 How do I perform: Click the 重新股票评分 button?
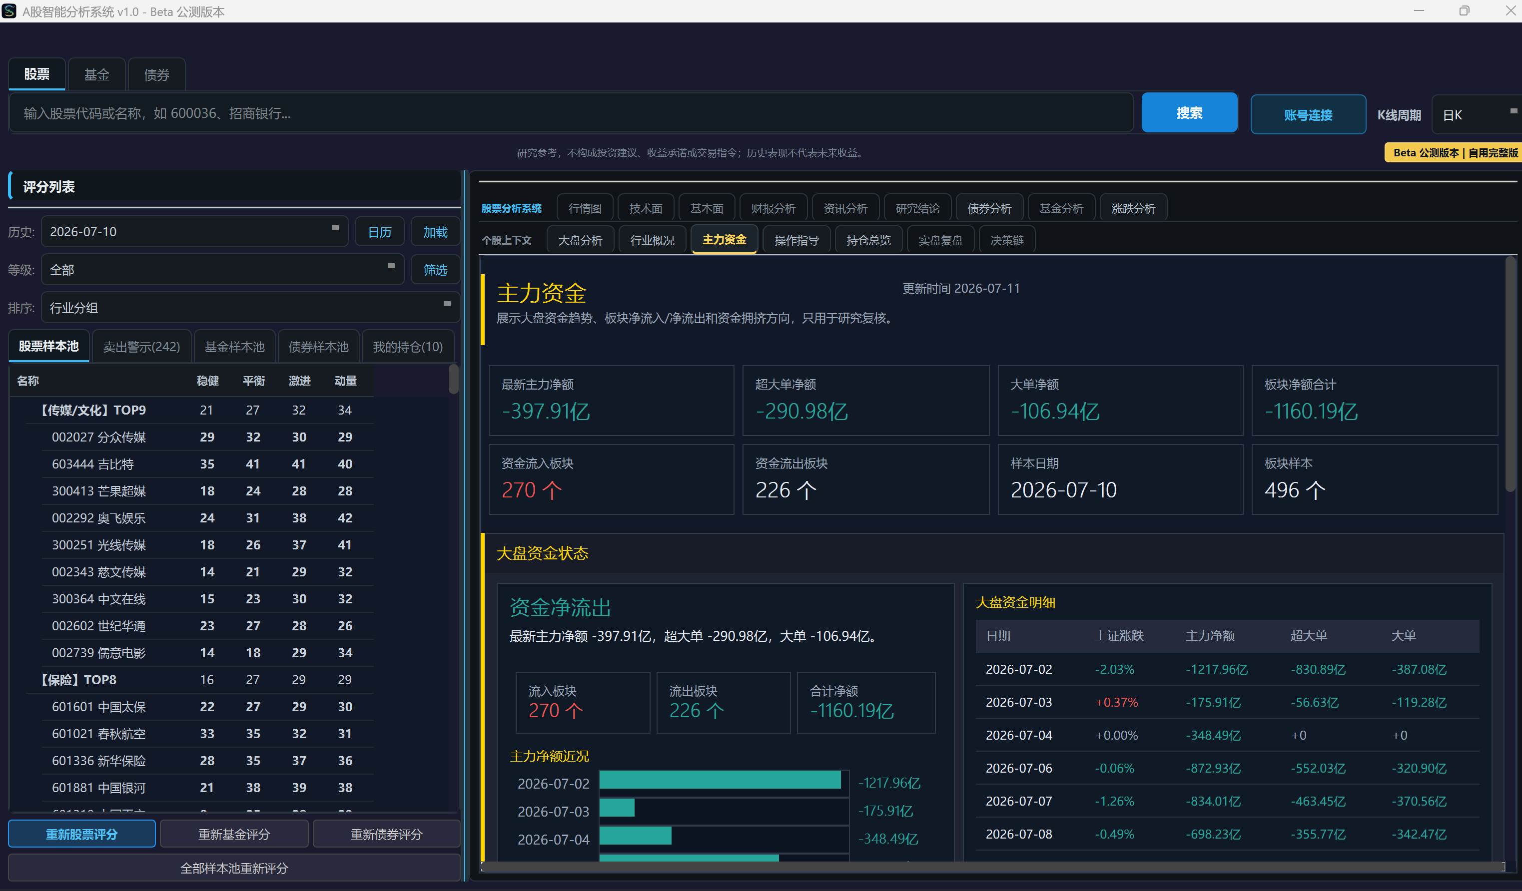(81, 834)
